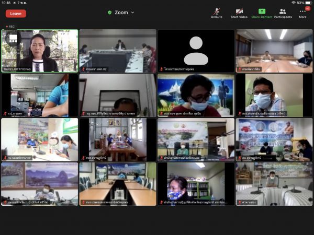Screen dimensions: 314x235
Task: Select the woman in red with mask tile
Action: coord(196,95)
